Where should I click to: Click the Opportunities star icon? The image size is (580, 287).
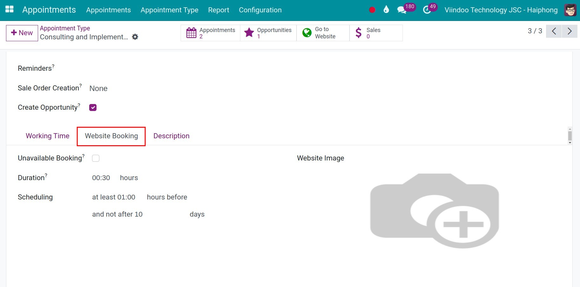point(249,33)
